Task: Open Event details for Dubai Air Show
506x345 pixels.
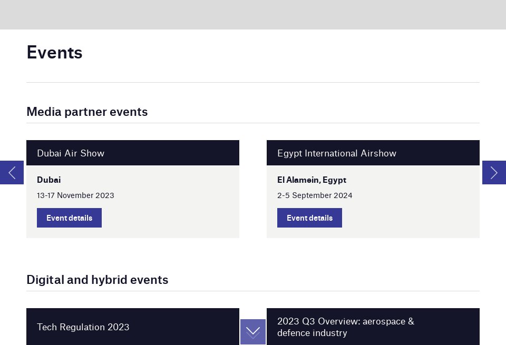Action: [x=69, y=218]
